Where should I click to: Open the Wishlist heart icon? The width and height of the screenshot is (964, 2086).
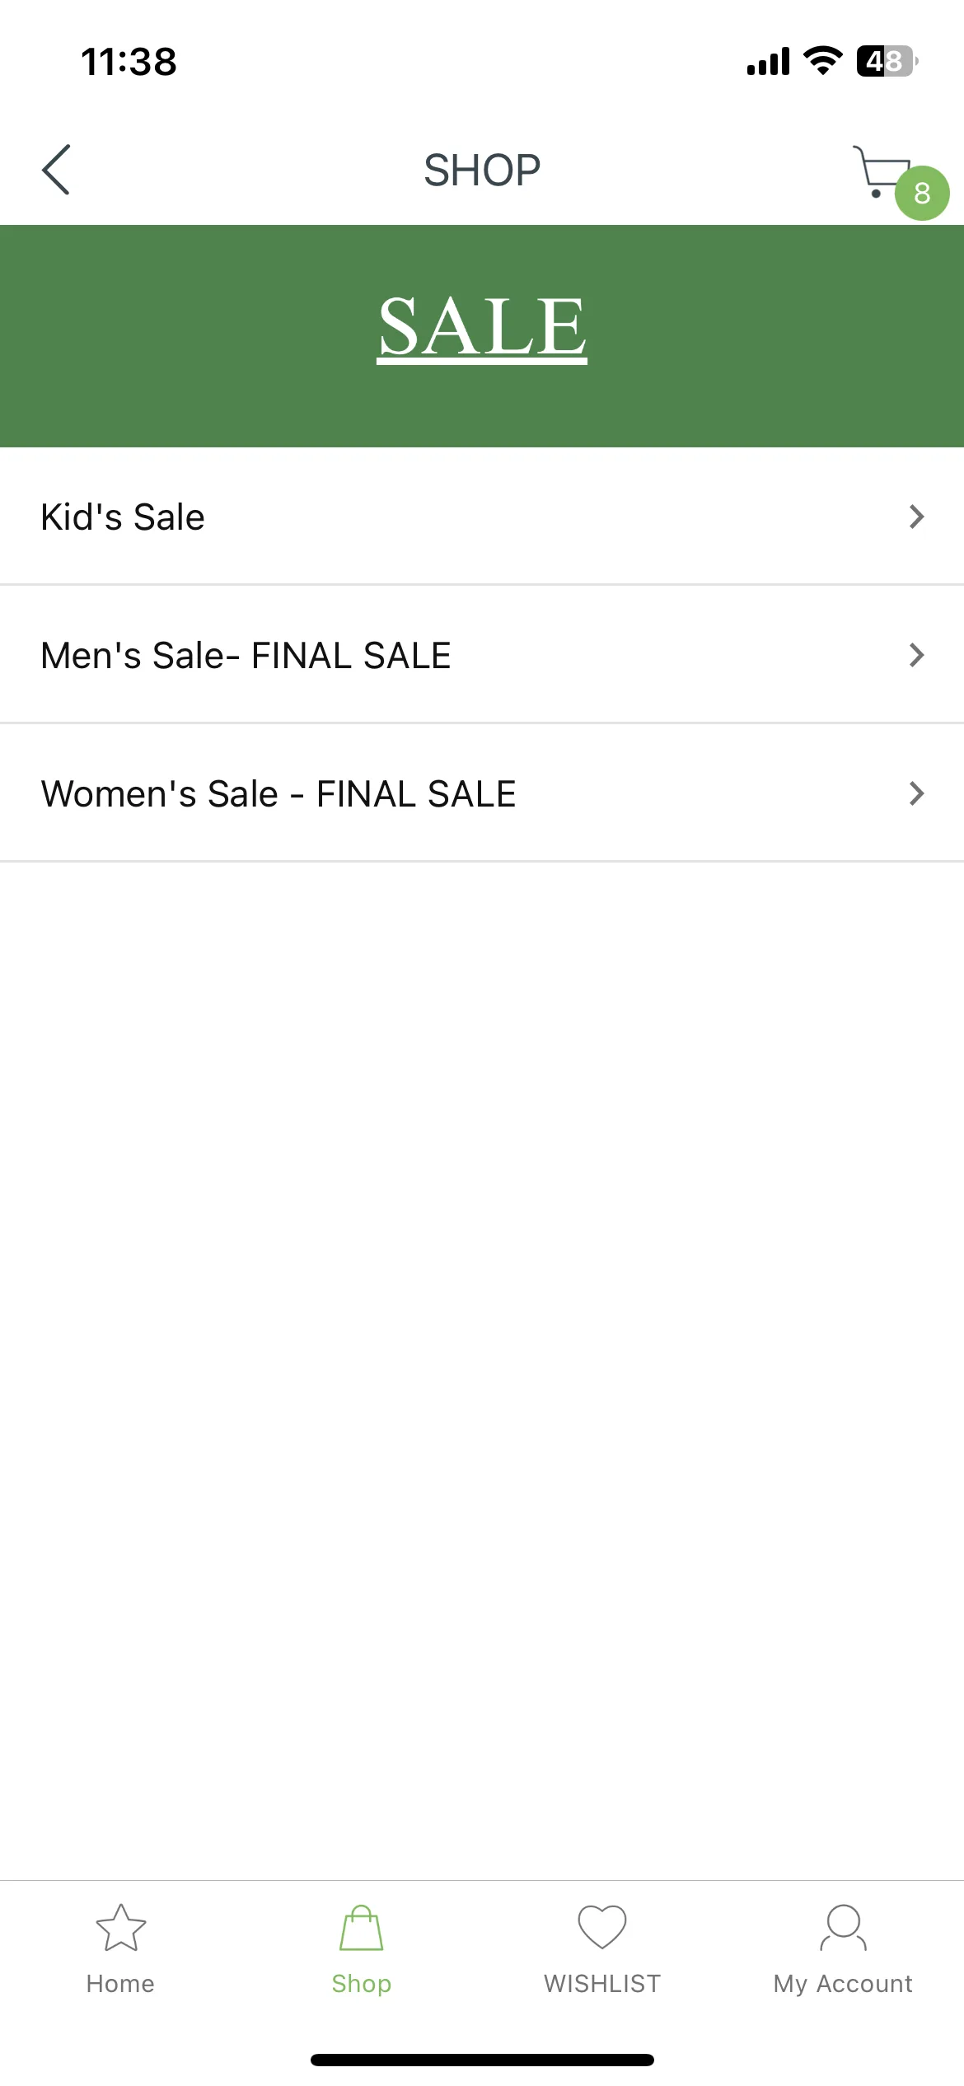click(x=602, y=1927)
